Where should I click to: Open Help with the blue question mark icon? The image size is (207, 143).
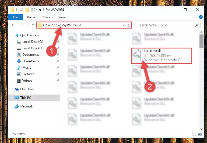coord(201,17)
